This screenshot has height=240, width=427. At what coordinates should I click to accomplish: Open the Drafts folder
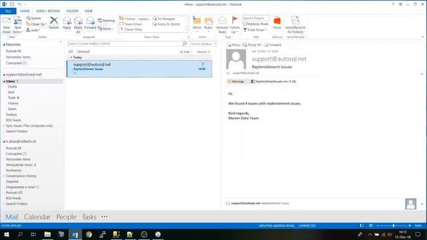tap(13, 87)
